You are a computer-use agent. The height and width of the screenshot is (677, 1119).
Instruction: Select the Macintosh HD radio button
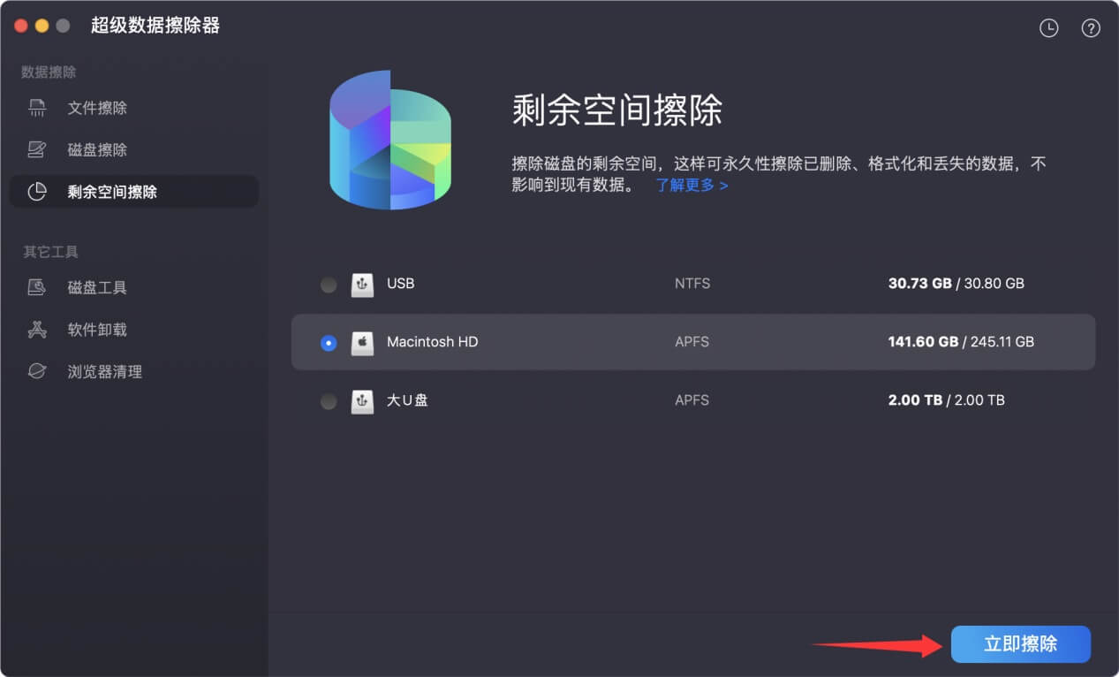click(x=328, y=343)
